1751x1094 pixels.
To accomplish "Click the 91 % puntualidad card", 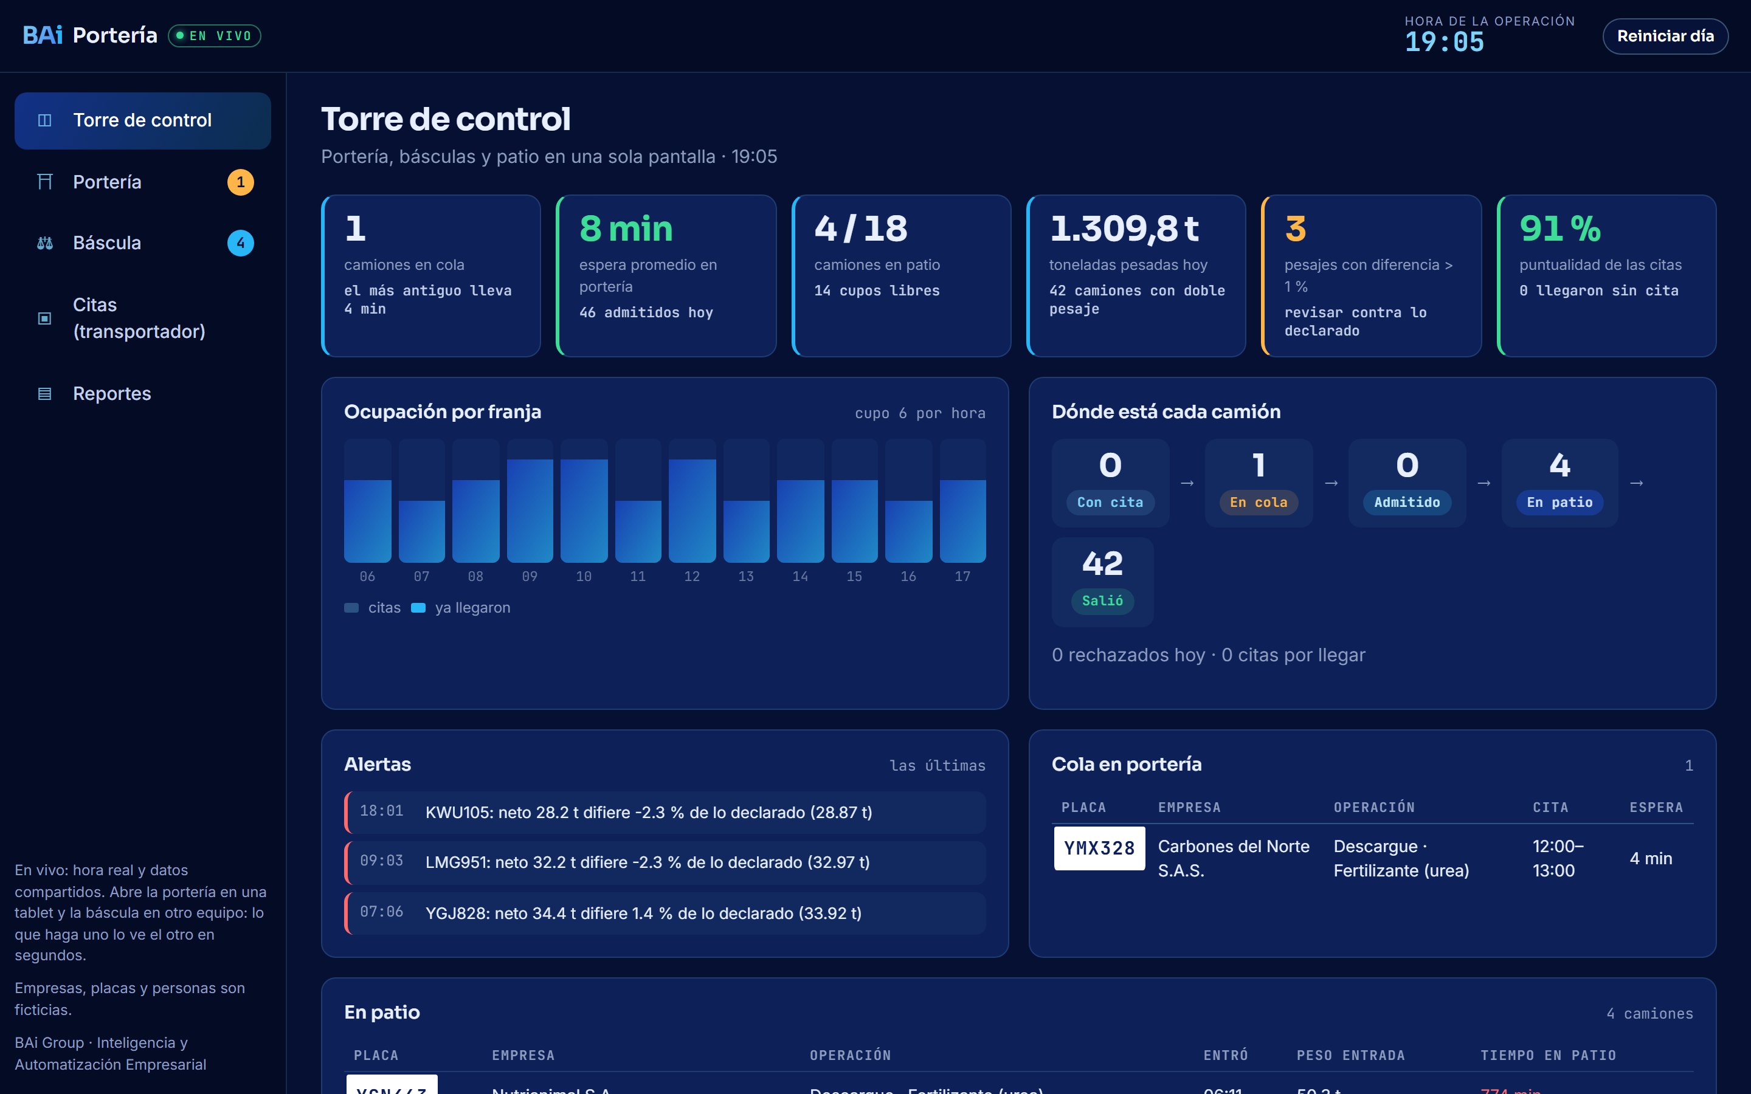I will [1607, 276].
